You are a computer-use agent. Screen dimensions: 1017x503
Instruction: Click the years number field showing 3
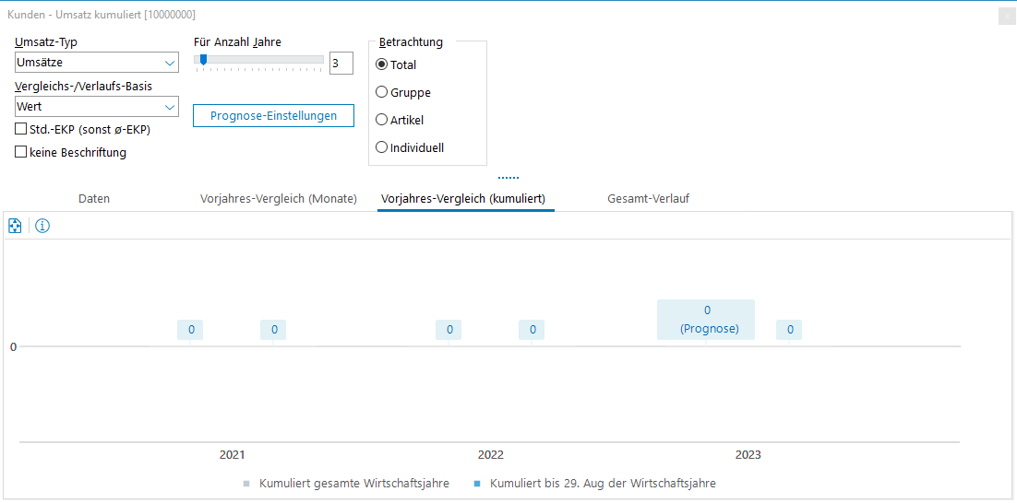(x=341, y=63)
